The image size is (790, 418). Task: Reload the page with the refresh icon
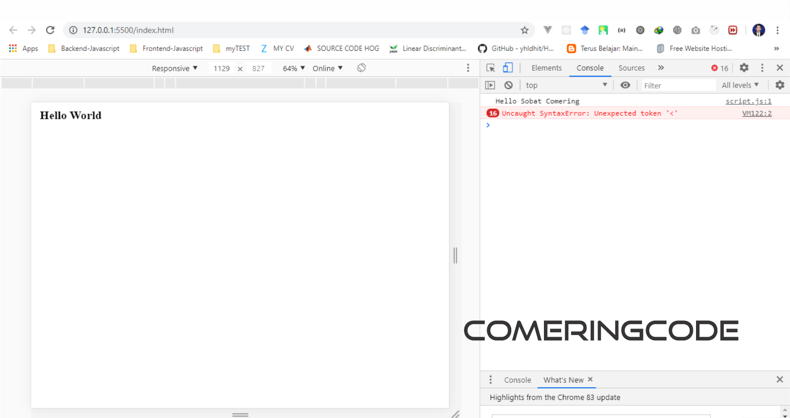(x=50, y=30)
